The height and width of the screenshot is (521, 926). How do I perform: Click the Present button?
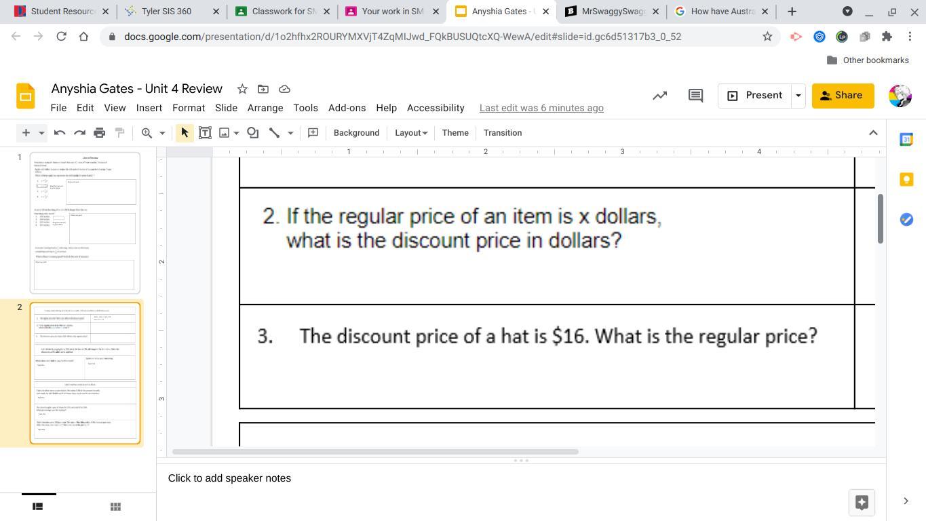click(x=754, y=96)
